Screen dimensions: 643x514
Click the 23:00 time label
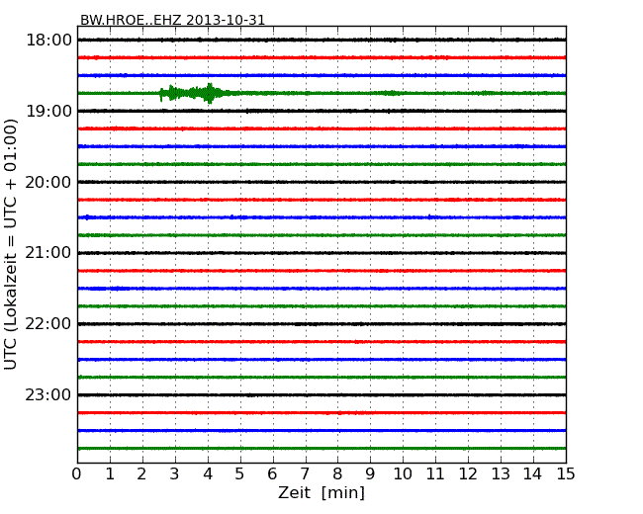click(x=48, y=395)
